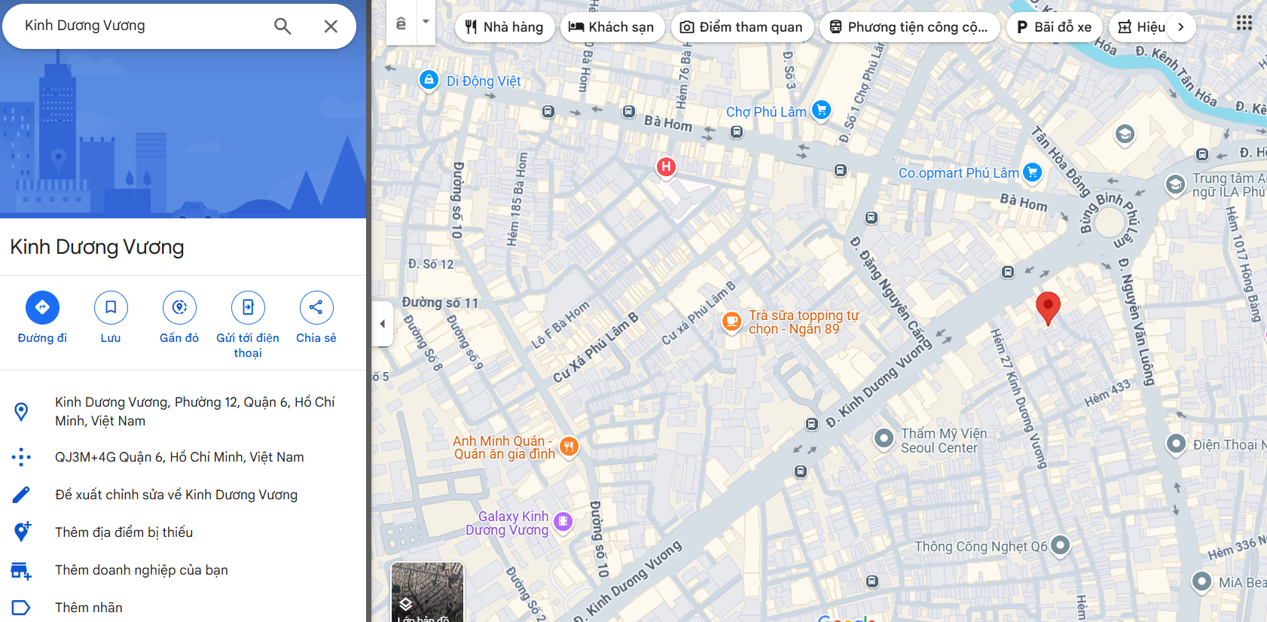
Task: Select the place title Kinh Dương Vương
Action: pos(97,247)
